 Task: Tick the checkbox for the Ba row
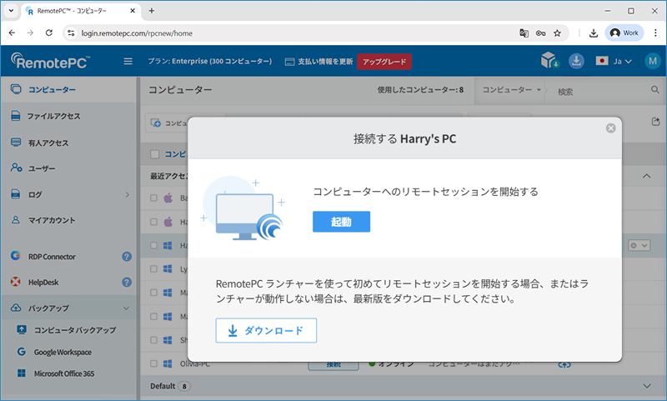point(154,198)
